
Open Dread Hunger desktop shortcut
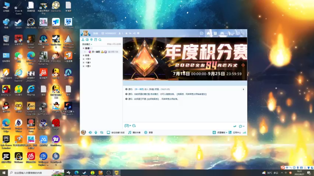[x=31, y=42]
